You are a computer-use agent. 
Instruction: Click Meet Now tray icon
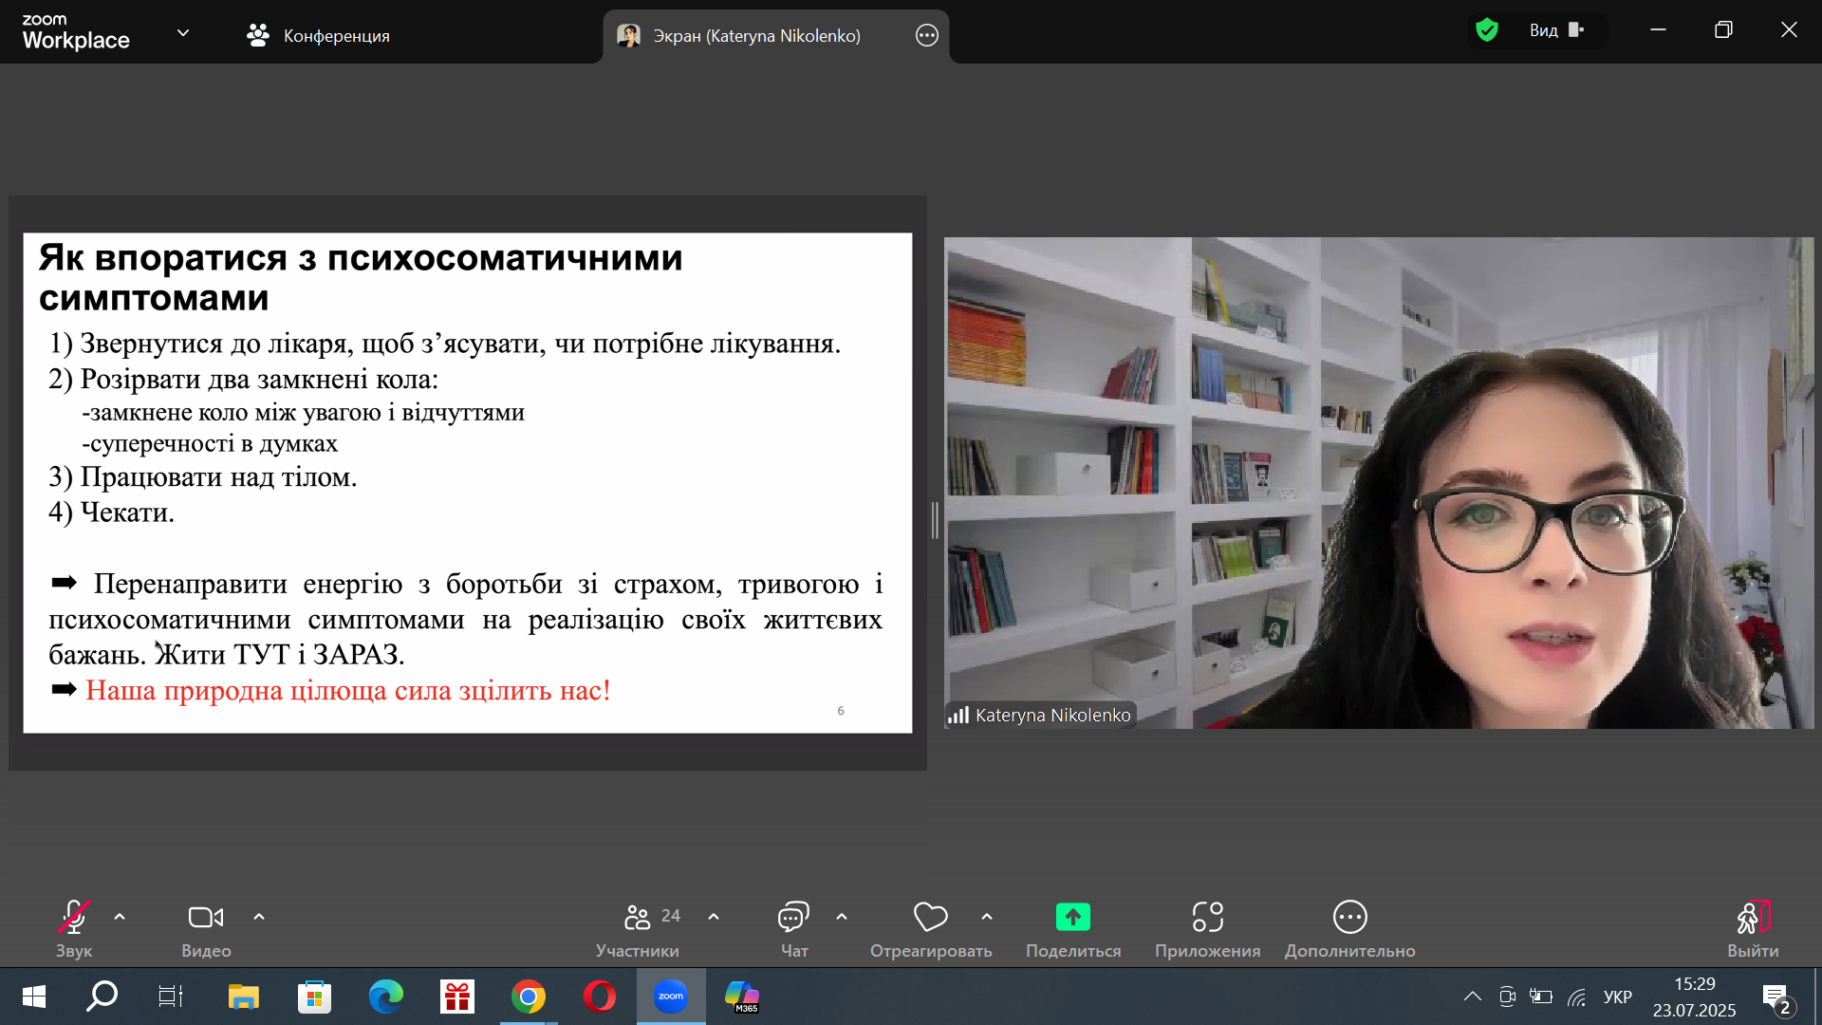1507,997
